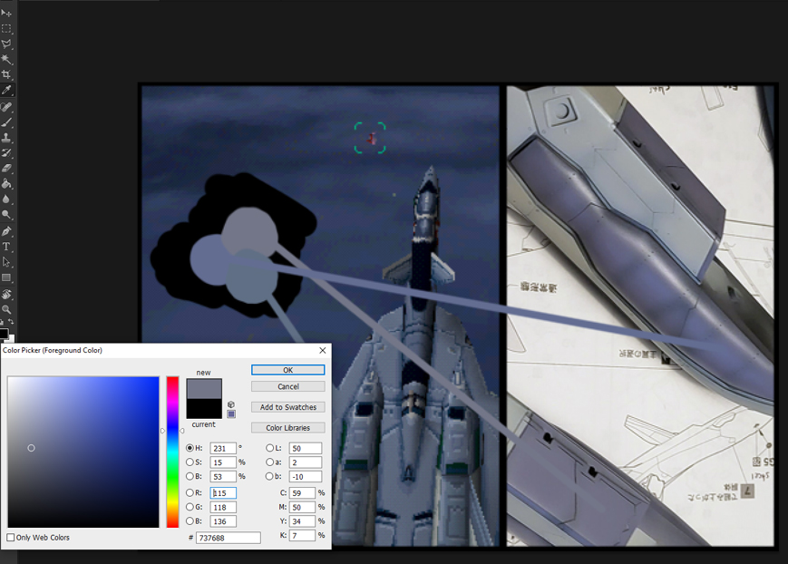The image size is (788, 564).
Task: Click the foreground color swatch in toolbar
Action: [4, 334]
